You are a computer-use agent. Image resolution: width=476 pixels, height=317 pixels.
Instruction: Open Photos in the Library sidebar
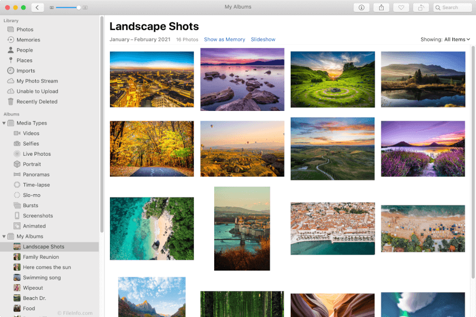[x=49, y=29]
